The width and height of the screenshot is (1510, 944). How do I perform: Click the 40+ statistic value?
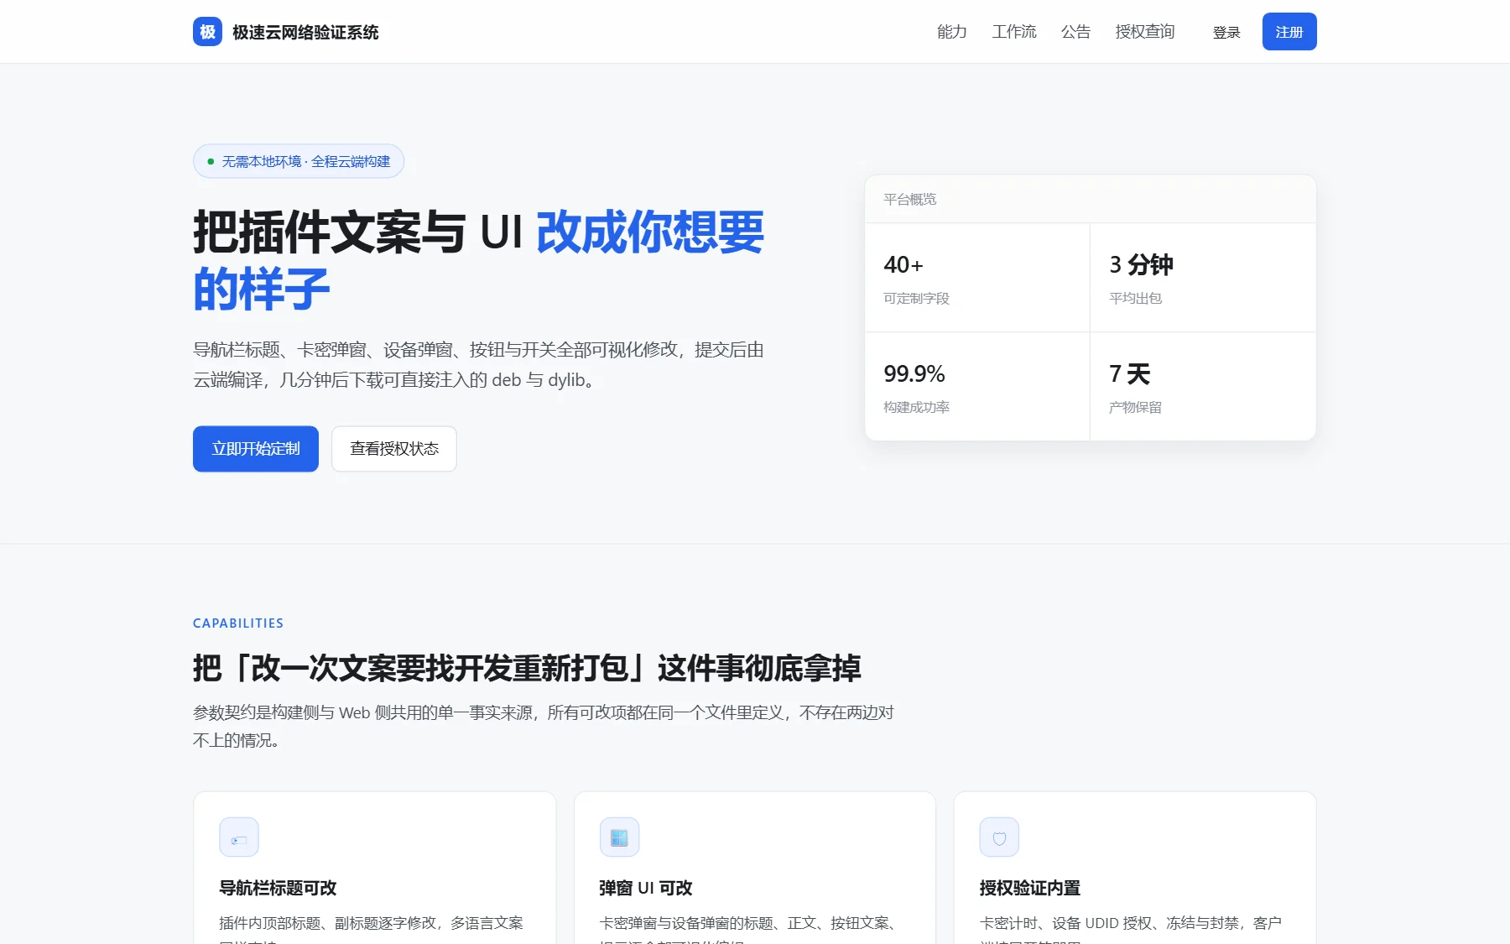point(903,265)
